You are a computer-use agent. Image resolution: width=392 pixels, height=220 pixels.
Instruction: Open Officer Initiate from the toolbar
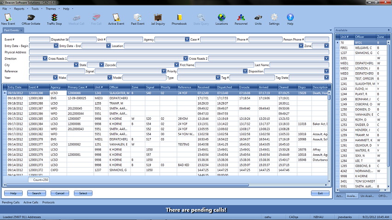[x=31, y=18]
